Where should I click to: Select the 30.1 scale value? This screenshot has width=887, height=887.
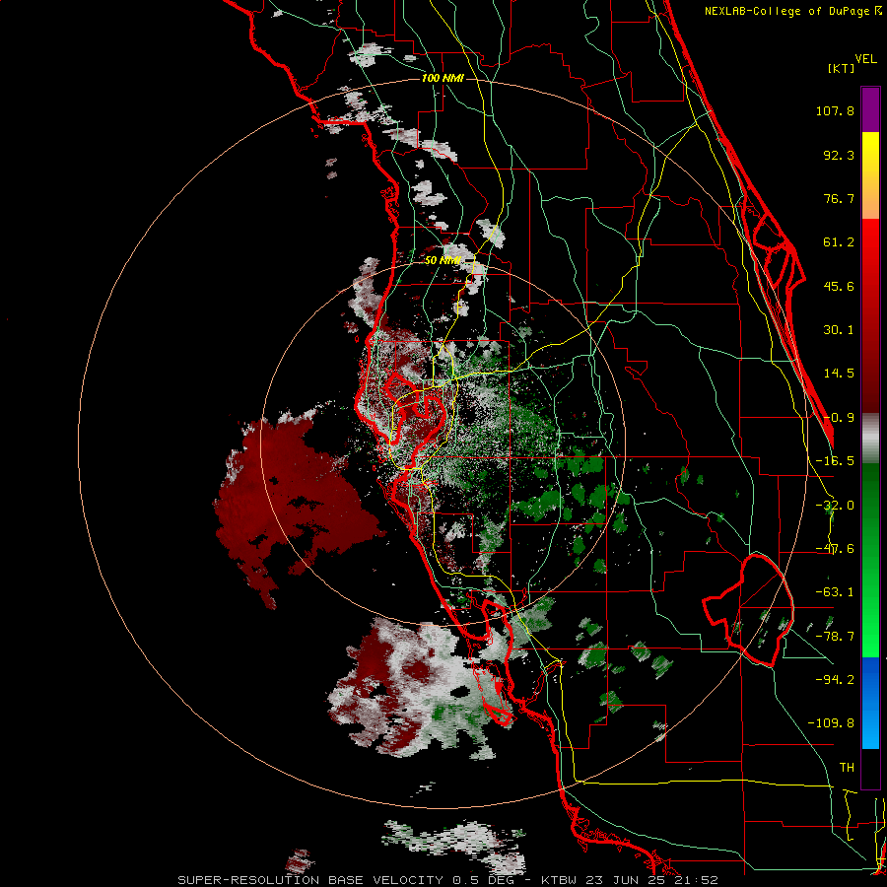[839, 330]
